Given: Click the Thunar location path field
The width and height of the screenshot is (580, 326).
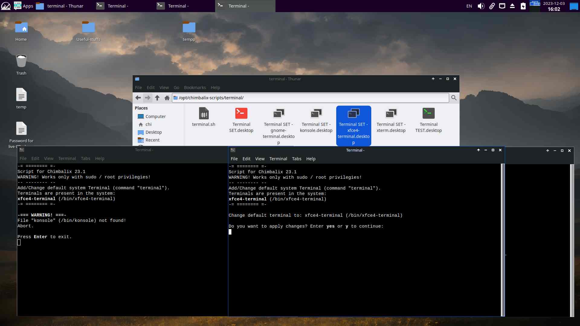Looking at the screenshot, I should (311, 98).
